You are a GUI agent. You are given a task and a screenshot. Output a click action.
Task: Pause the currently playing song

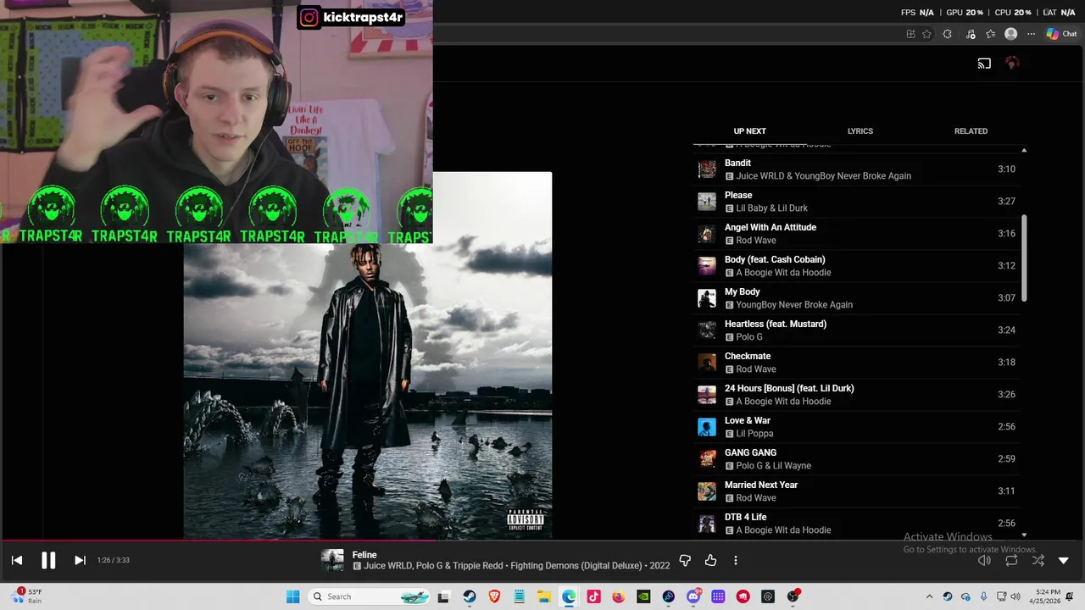[48, 560]
